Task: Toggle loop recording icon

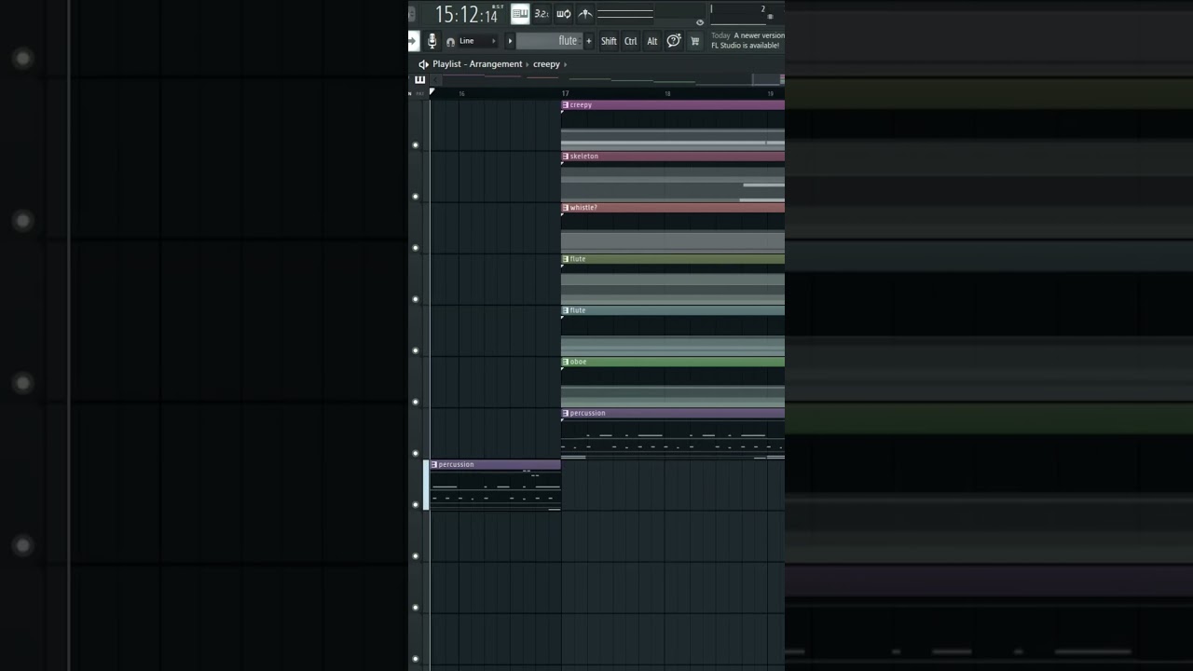Action: (x=564, y=13)
